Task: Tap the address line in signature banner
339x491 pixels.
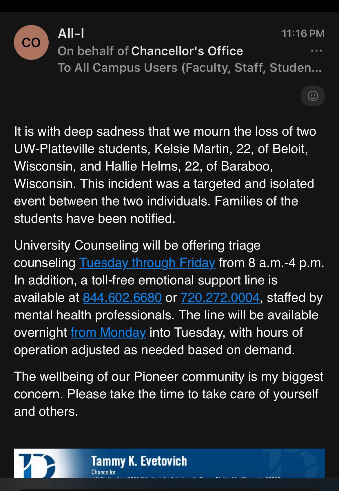Action: click(185, 477)
